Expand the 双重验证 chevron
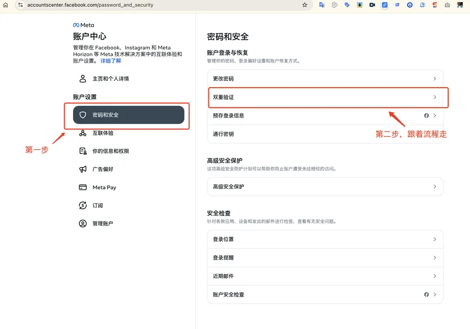This screenshot has width=470, height=329. (x=434, y=97)
